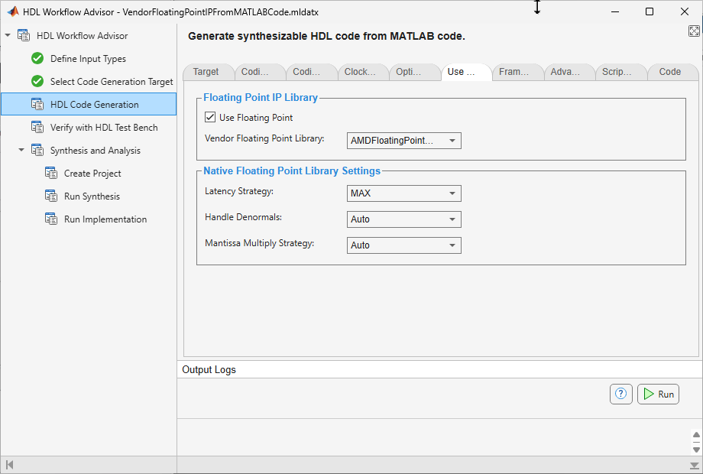Select the HDL Workflow Advisor root item
The width and height of the screenshot is (703, 474).
[82, 35]
